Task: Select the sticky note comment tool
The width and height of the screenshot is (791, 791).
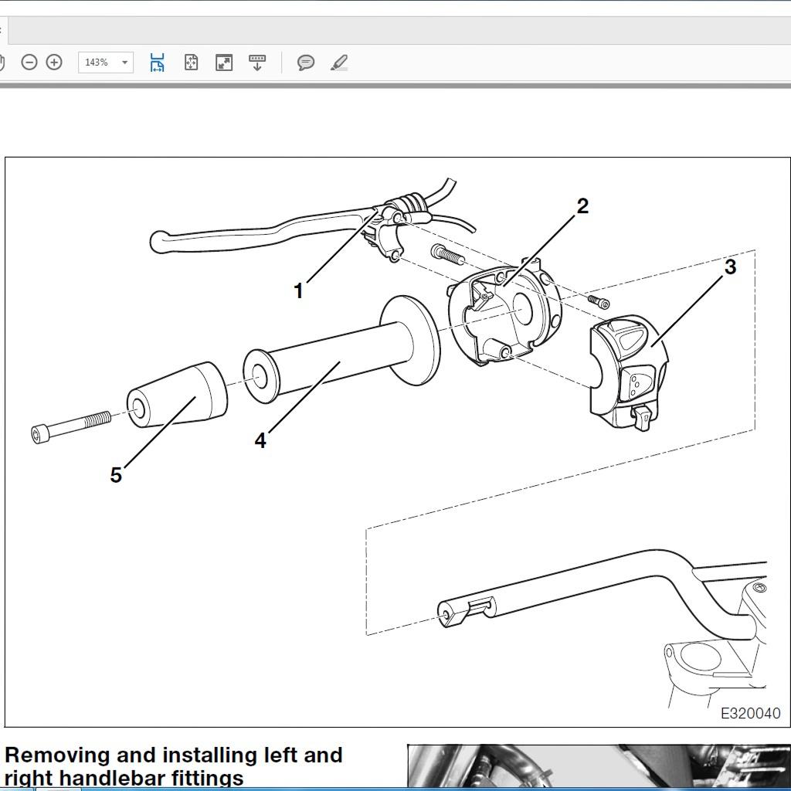Action: 306,63
